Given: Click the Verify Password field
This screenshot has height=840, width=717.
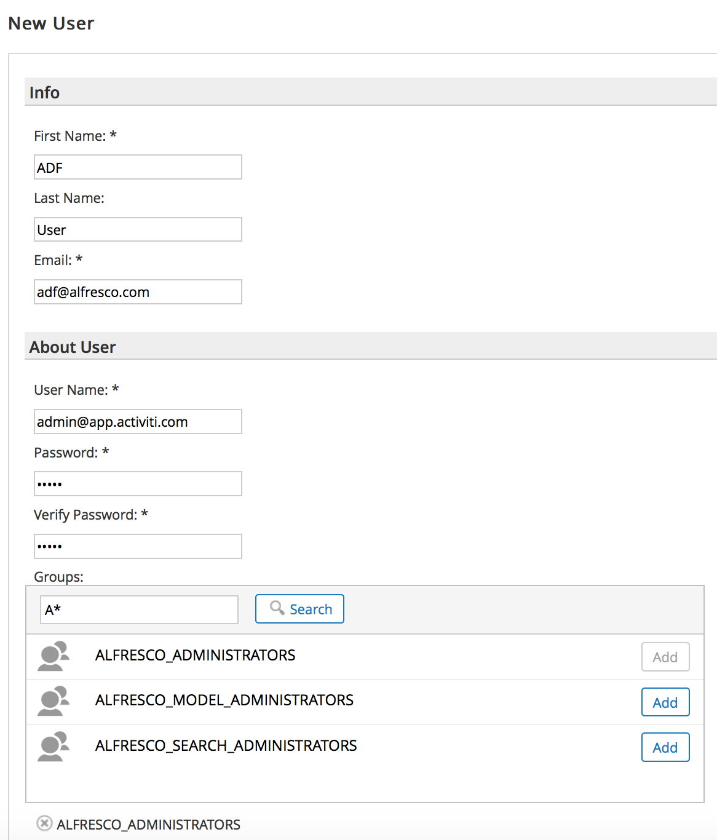Looking at the screenshot, I should (x=138, y=546).
